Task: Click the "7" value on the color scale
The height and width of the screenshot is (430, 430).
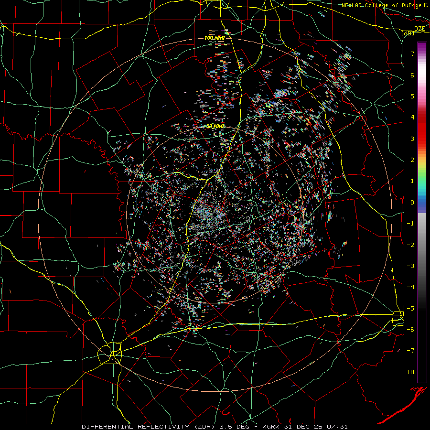Action: pyautogui.click(x=412, y=54)
